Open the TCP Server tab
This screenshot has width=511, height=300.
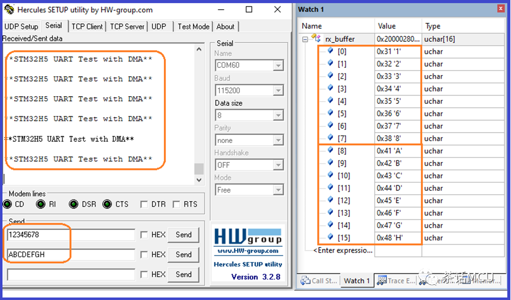[x=127, y=26]
